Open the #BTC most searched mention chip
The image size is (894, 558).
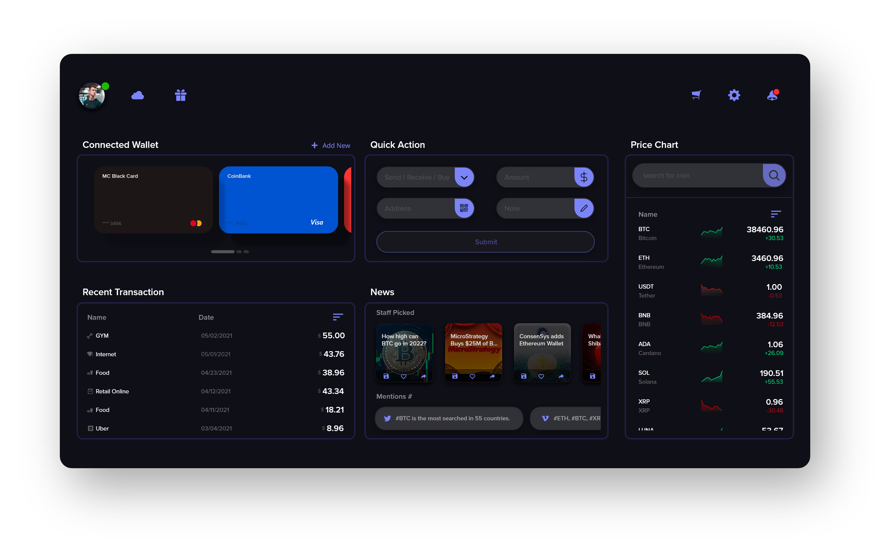coord(449,418)
